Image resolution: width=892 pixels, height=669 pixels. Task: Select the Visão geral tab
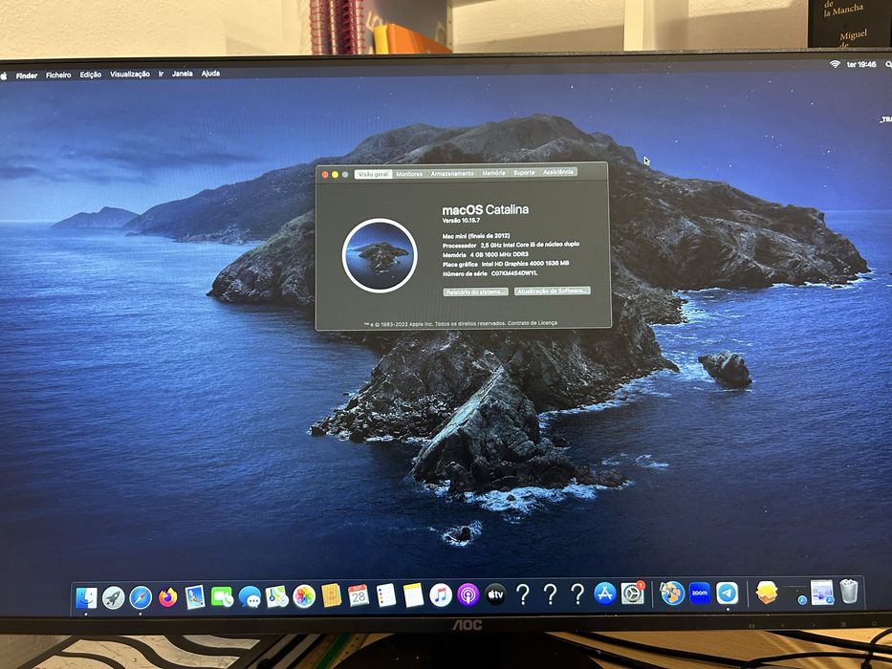click(x=373, y=174)
